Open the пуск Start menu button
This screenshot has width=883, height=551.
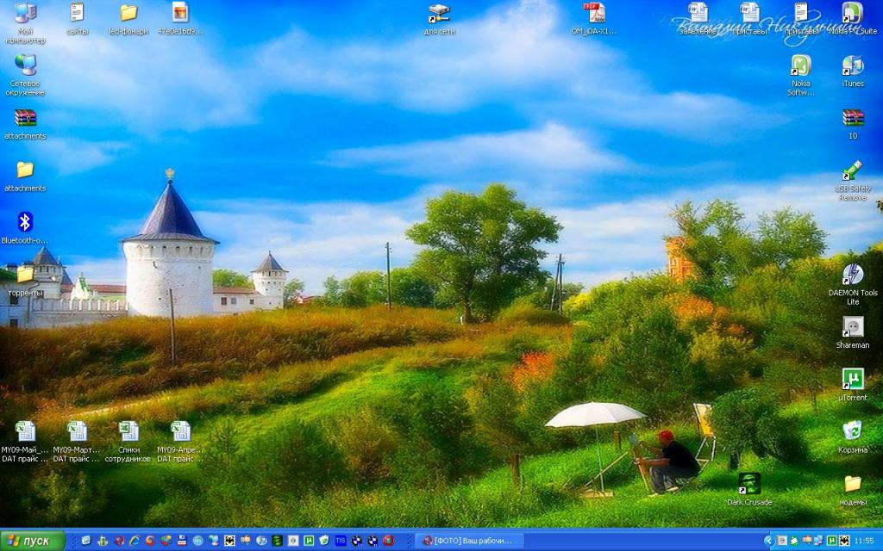(33, 541)
